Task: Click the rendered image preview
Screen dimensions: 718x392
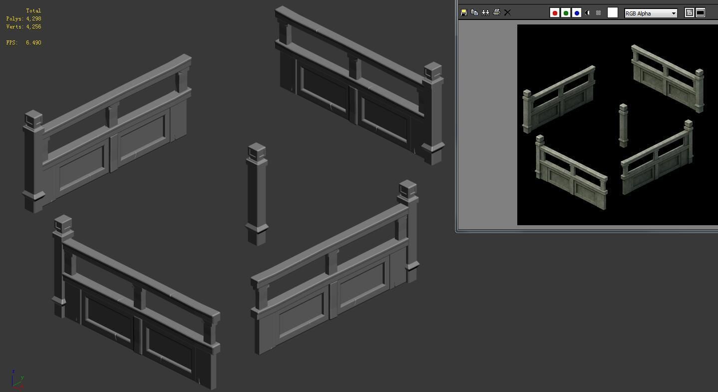Action: [x=618, y=125]
